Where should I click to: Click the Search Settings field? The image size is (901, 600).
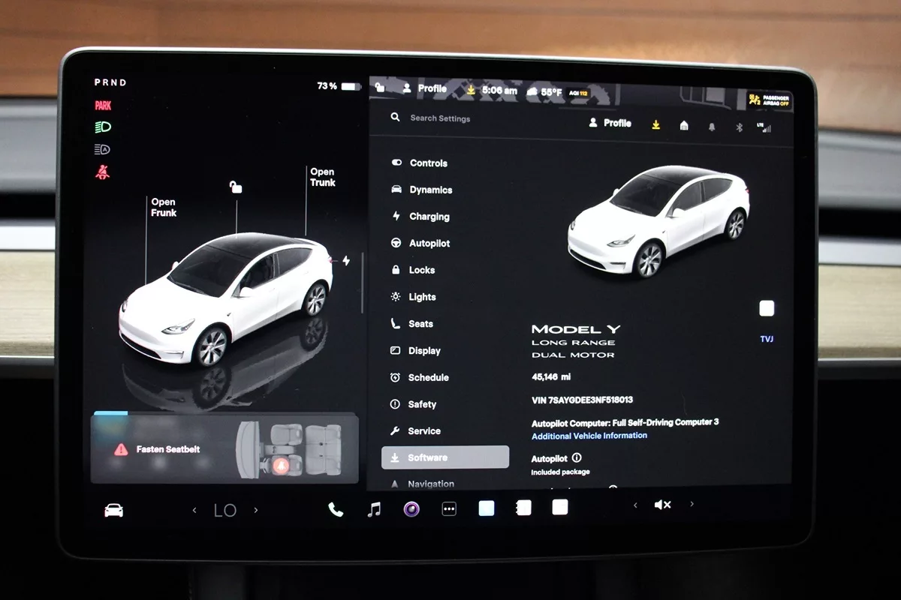(440, 118)
